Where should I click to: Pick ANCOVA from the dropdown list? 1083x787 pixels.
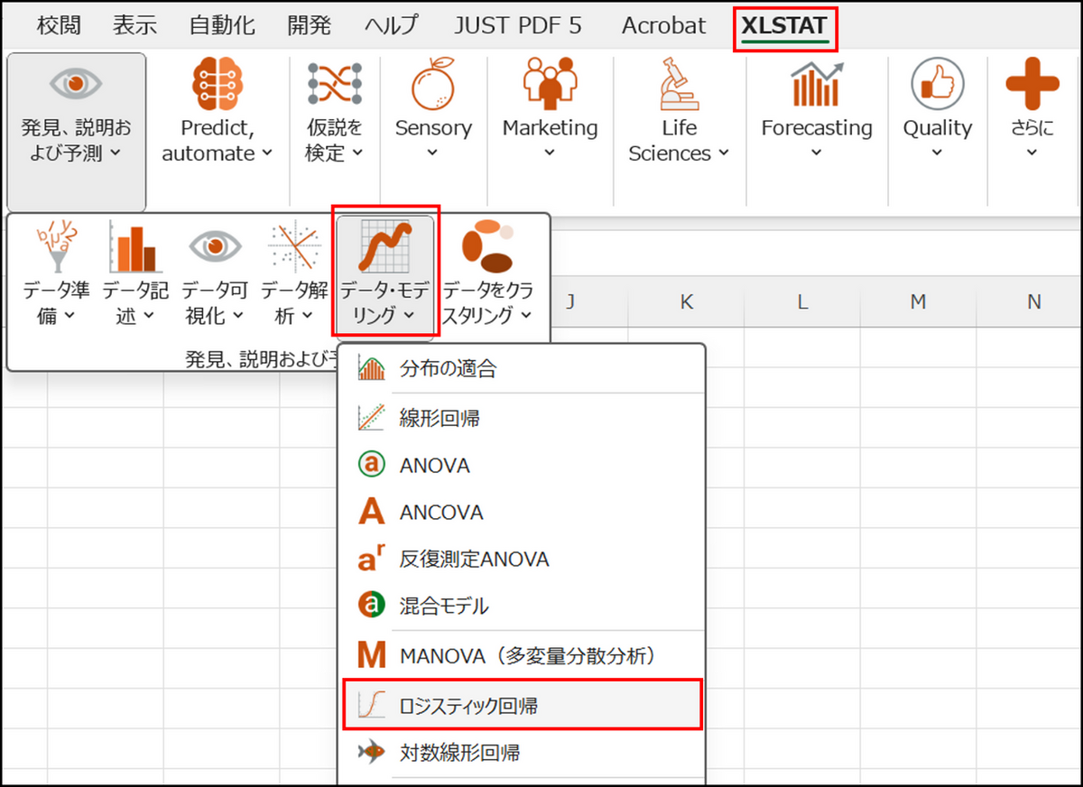(441, 513)
